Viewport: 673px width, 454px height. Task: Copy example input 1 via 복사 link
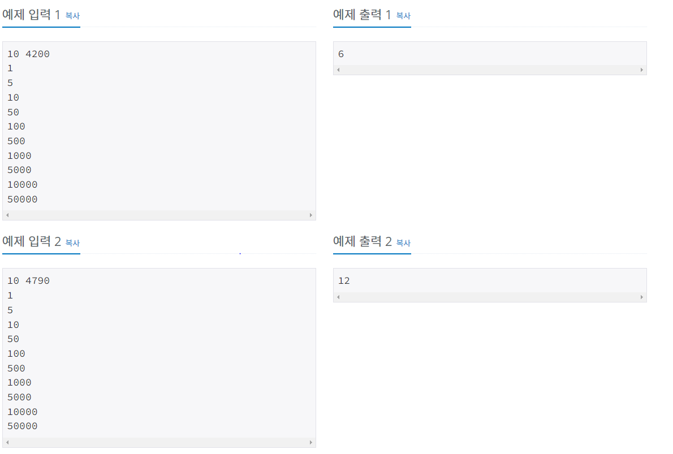tap(72, 16)
